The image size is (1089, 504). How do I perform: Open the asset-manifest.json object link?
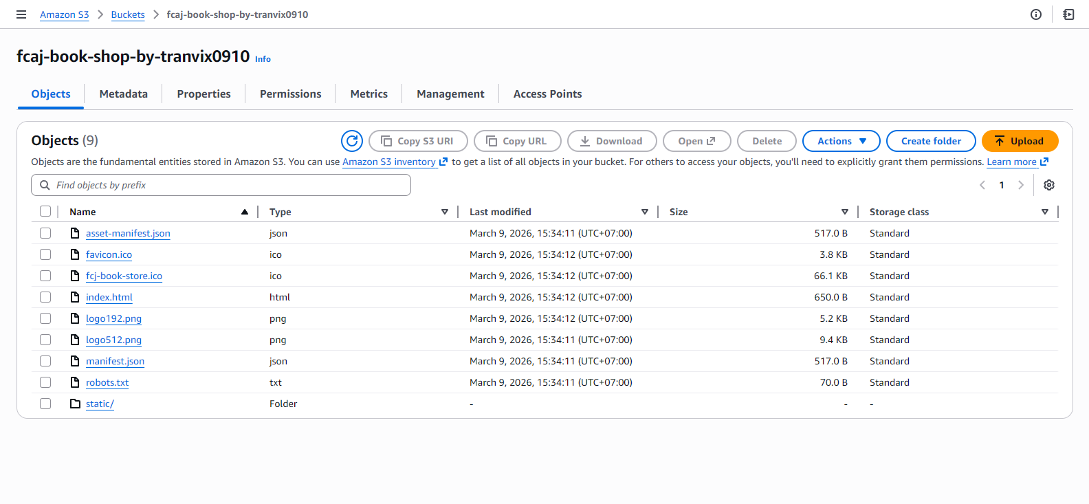(x=128, y=233)
